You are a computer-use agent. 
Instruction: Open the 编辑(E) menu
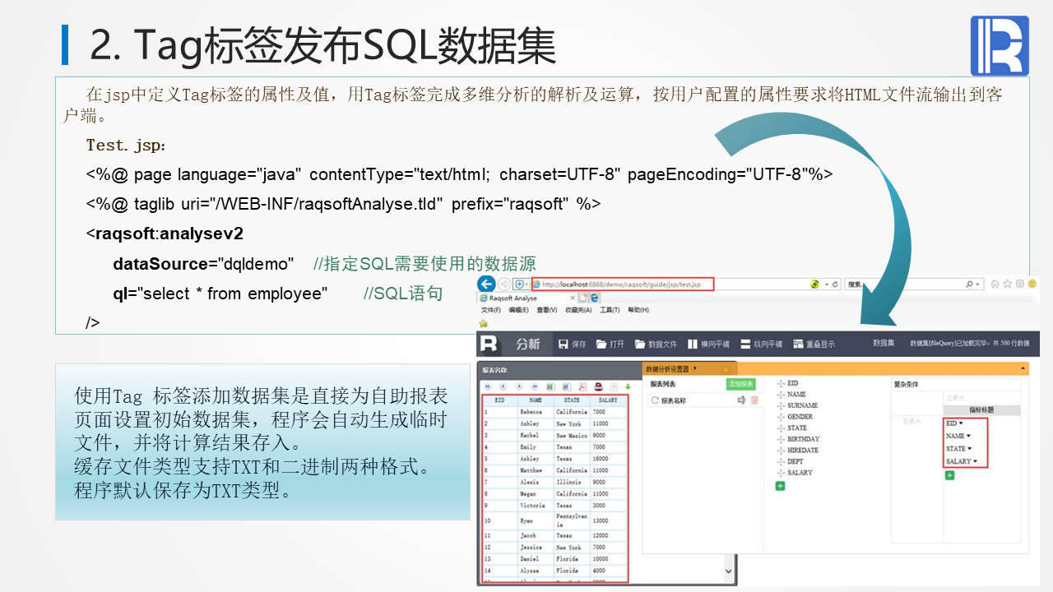(518, 310)
